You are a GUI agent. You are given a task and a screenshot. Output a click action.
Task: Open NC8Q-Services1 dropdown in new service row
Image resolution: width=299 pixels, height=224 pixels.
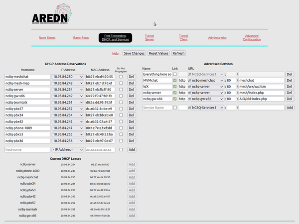pyautogui.click(x=207, y=108)
